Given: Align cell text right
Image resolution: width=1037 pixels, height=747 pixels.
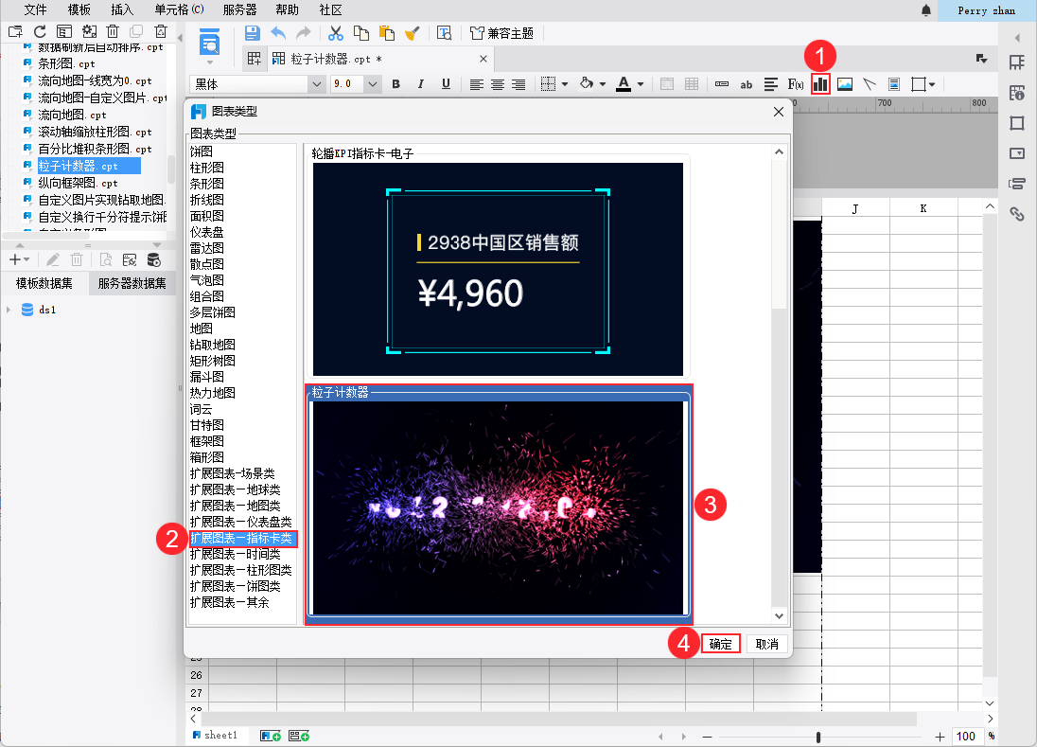Looking at the screenshot, I should pos(518,84).
